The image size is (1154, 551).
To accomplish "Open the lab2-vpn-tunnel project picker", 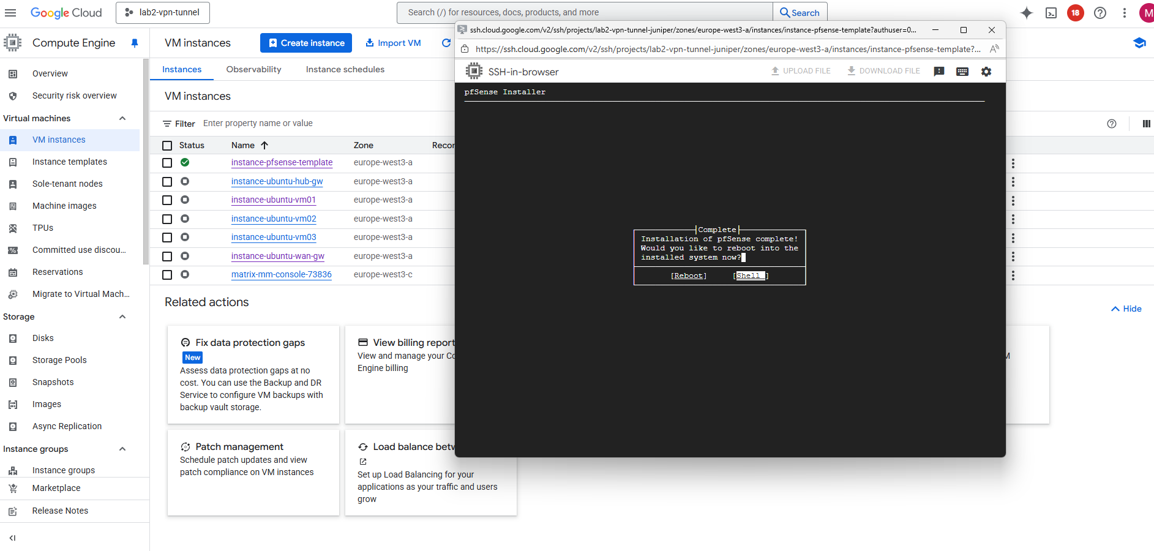I will click(x=163, y=13).
